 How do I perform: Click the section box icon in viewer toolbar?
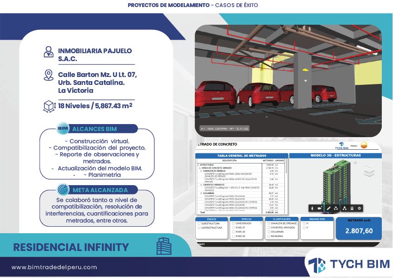(336, 208)
